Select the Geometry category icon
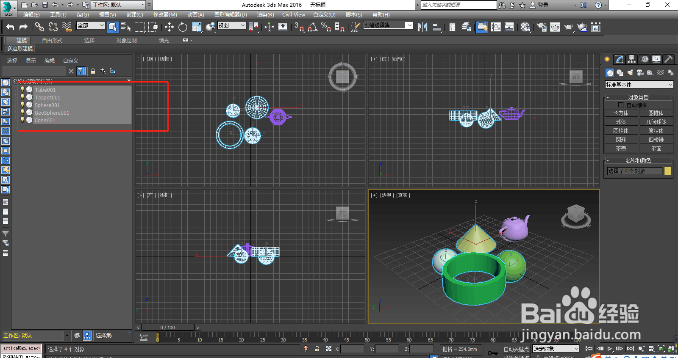The width and height of the screenshot is (678, 358). click(x=610, y=73)
